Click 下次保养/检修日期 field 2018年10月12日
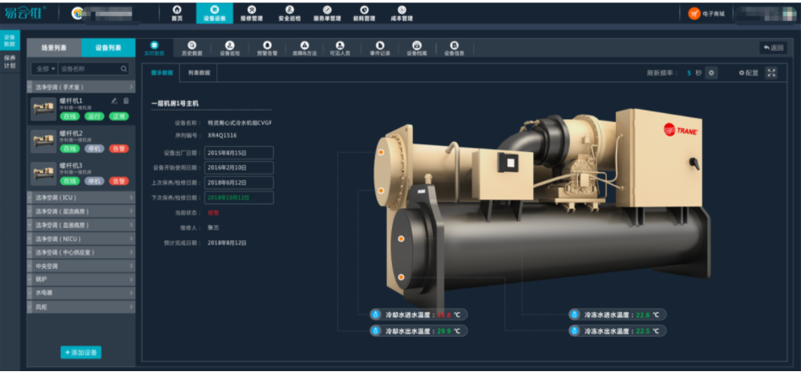Screen dimensions: 801x372 coord(239,197)
